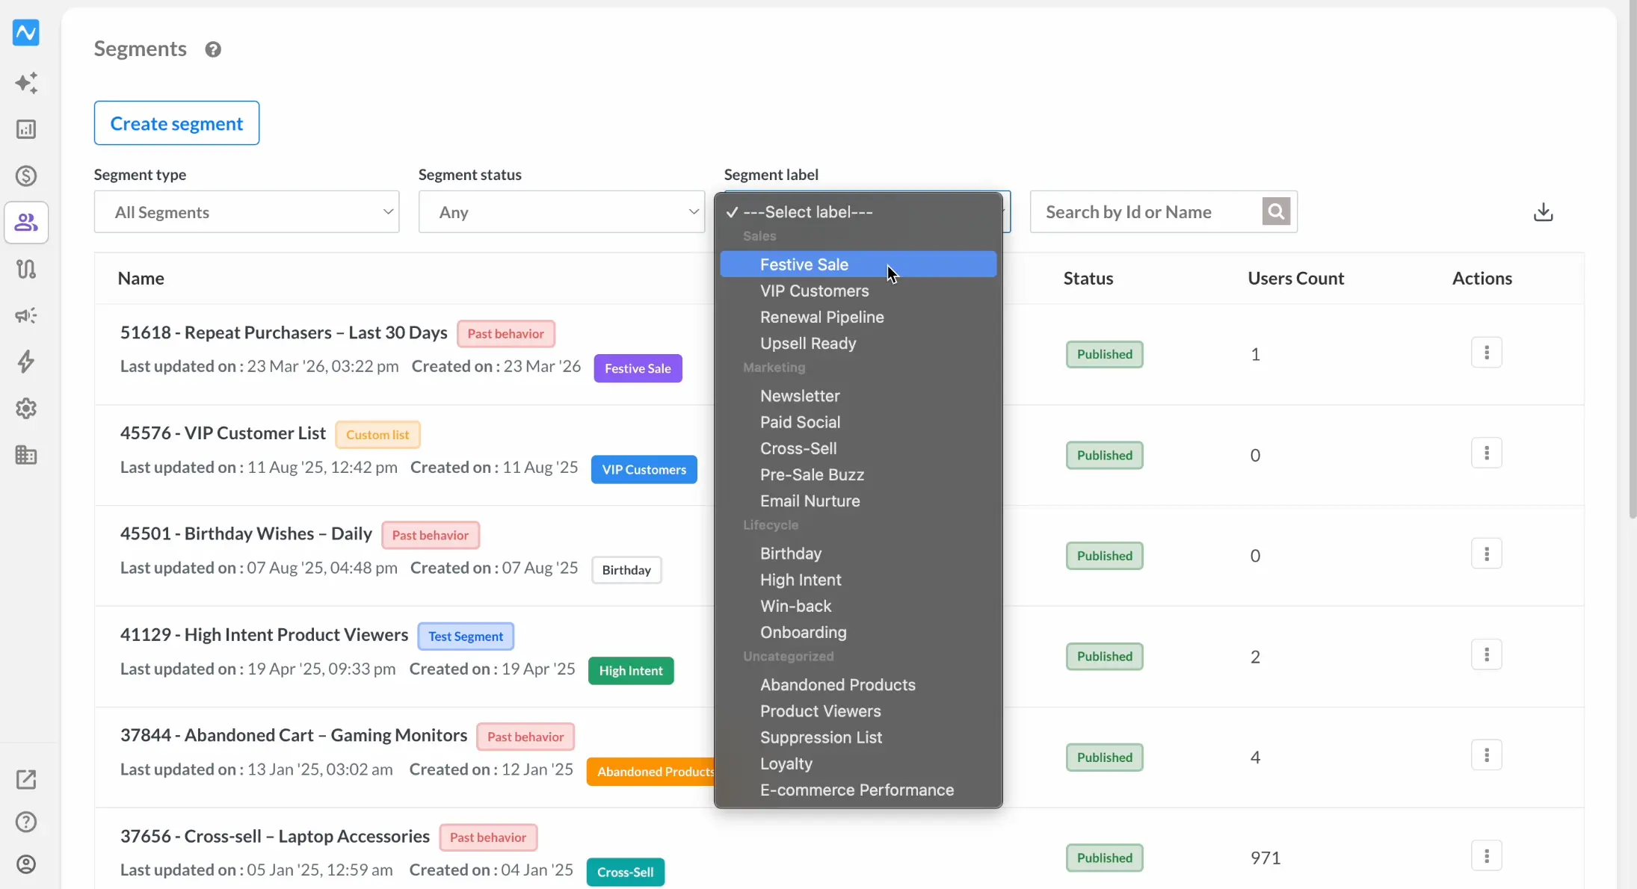
Task: Select Loyalty label option
Action: [858, 763]
